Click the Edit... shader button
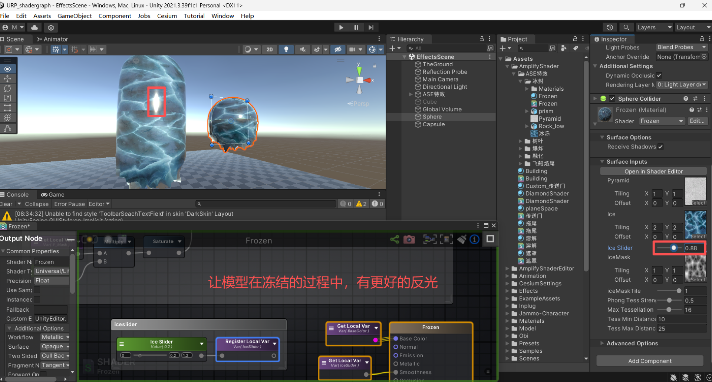Screen dimensions: 712x382 697,121
